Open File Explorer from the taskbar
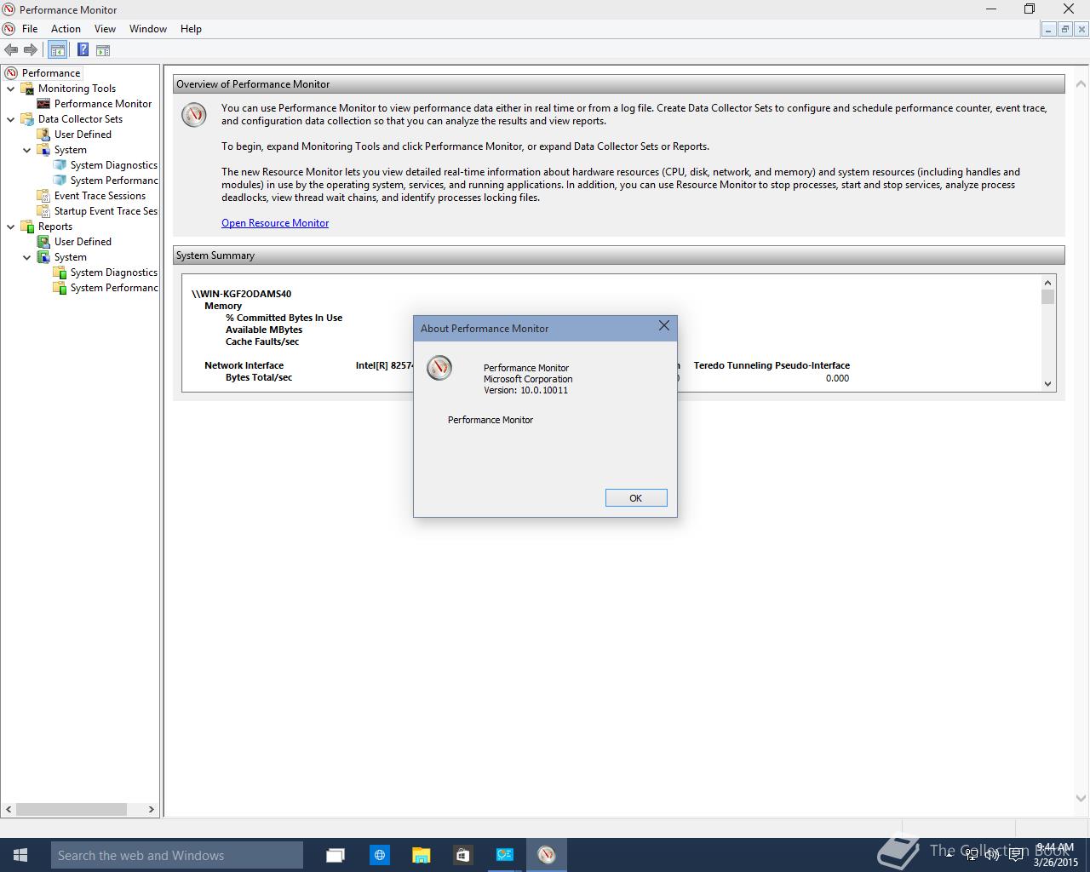This screenshot has height=872, width=1090. point(421,855)
